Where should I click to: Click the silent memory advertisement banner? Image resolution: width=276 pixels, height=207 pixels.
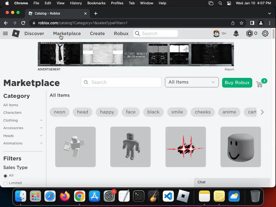[136, 54]
